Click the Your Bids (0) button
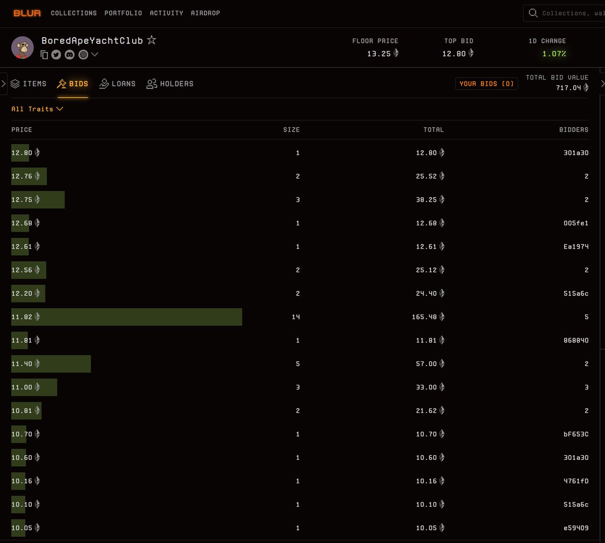 pos(487,84)
